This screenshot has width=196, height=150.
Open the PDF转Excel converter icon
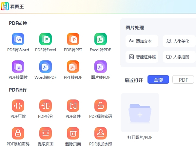click(x=46, y=39)
